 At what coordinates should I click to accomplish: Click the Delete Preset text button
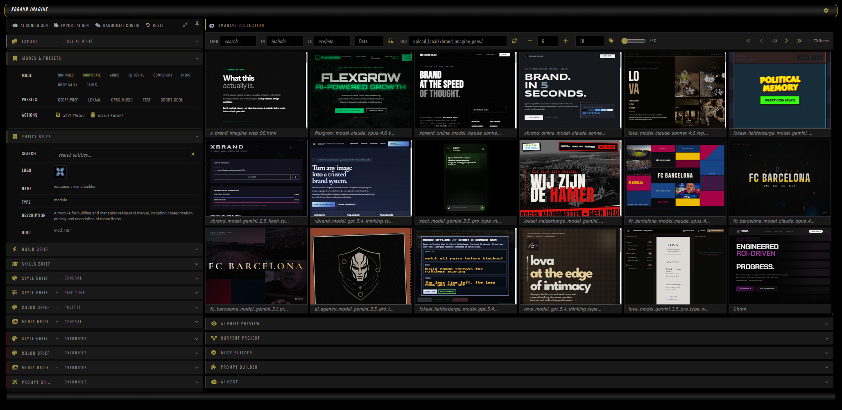pyautogui.click(x=111, y=115)
